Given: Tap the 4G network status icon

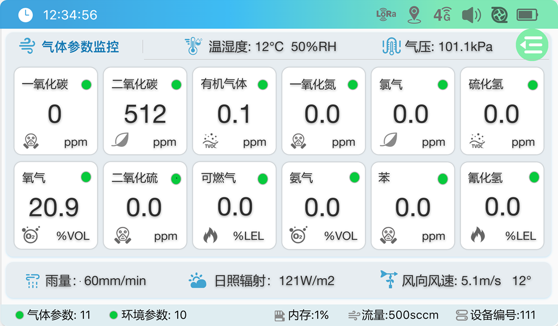Looking at the screenshot, I should (x=442, y=15).
